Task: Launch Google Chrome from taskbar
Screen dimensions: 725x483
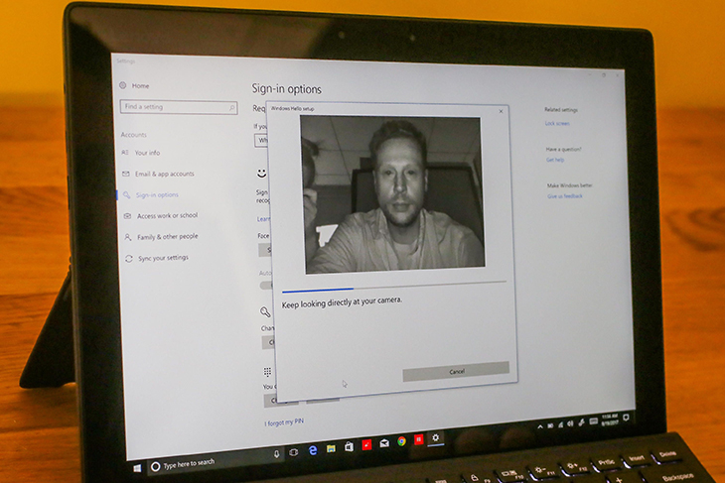Action: pyautogui.click(x=402, y=441)
